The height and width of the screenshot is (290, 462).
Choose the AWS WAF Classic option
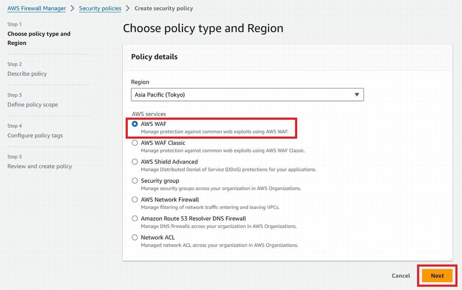[x=135, y=143]
